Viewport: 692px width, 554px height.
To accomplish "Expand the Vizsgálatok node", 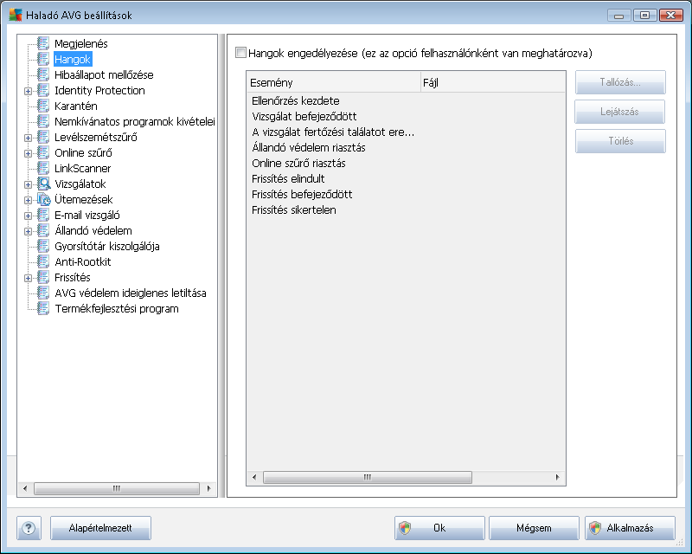I will click(28, 184).
